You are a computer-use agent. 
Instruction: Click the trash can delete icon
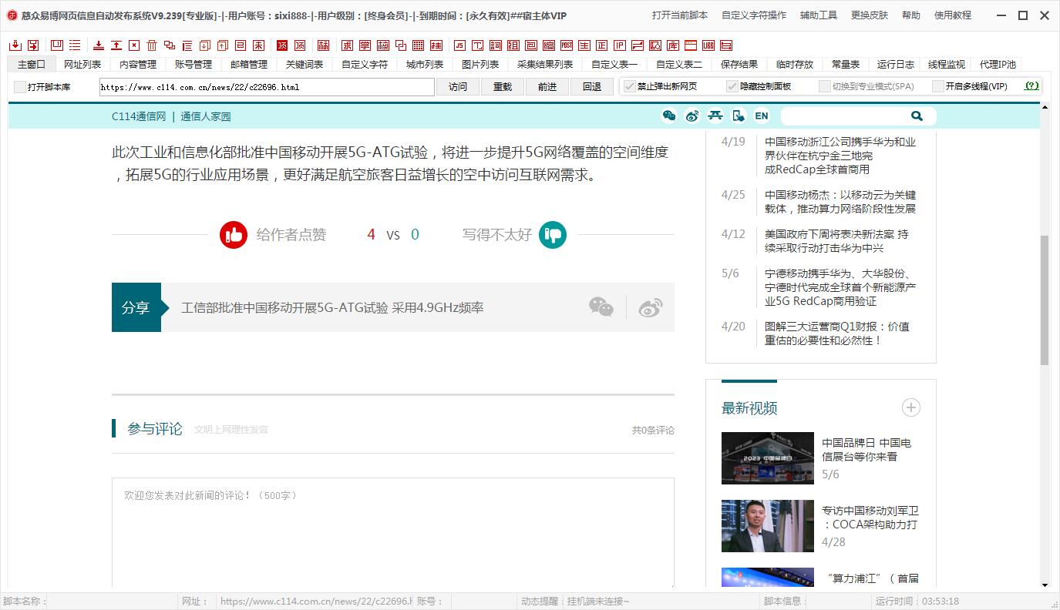pyautogui.click(x=153, y=45)
